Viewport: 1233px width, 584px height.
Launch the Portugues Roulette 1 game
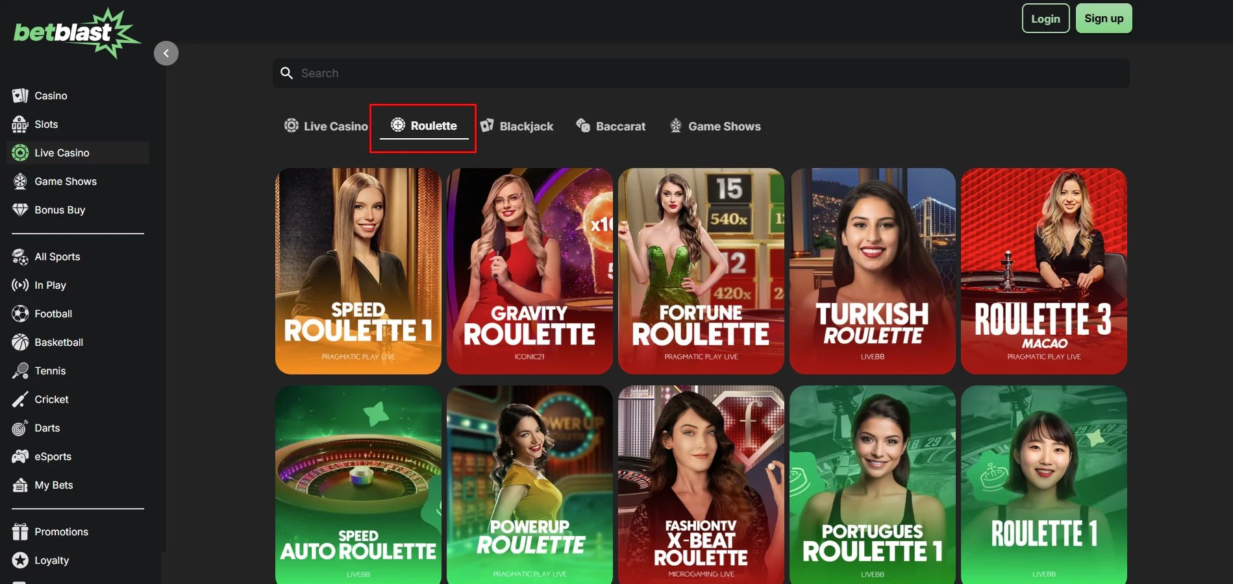coord(873,485)
